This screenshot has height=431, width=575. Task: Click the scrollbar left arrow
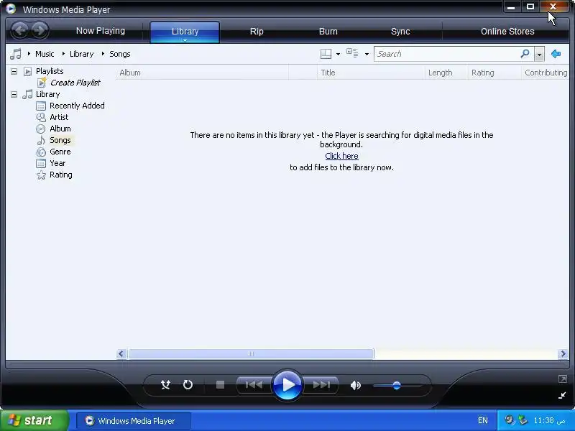click(121, 353)
